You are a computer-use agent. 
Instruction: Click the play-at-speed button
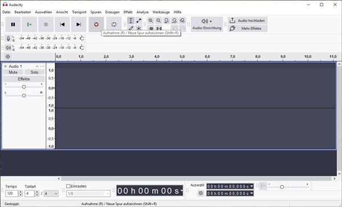click(263, 186)
